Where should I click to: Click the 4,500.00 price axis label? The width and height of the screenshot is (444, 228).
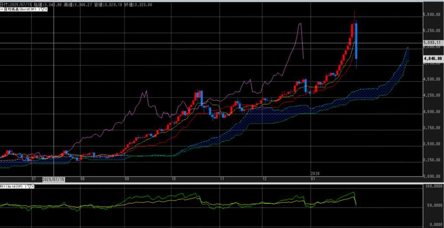(x=432, y=79)
